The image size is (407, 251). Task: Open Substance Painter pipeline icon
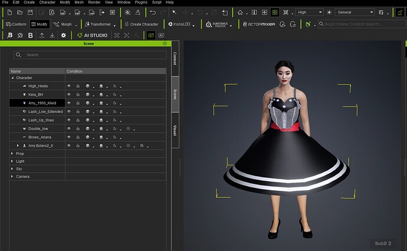coord(216,24)
